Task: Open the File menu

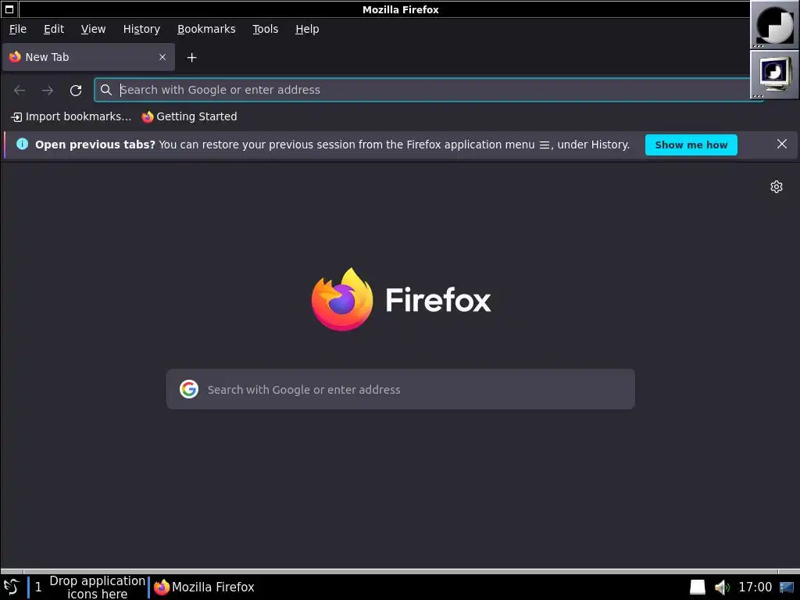Action: click(18, 29)
